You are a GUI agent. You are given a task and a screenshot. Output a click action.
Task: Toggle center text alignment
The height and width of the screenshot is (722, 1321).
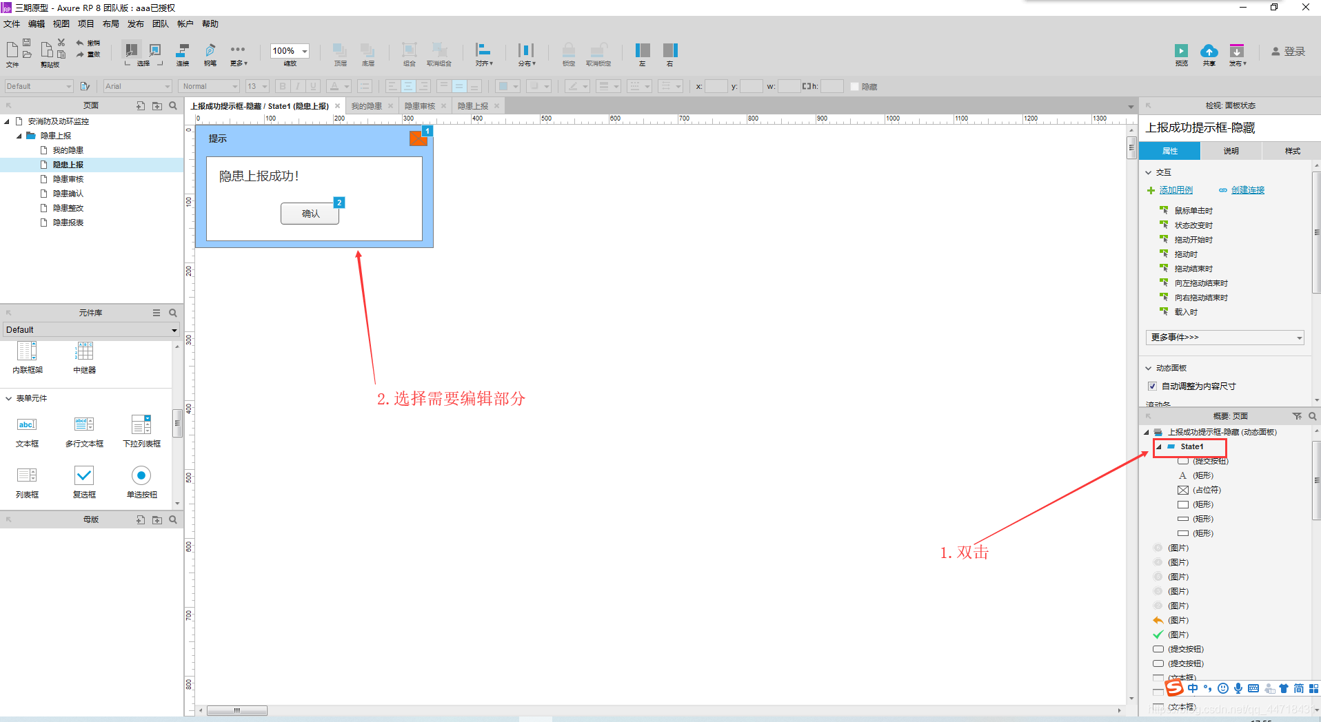coord(408,86)
